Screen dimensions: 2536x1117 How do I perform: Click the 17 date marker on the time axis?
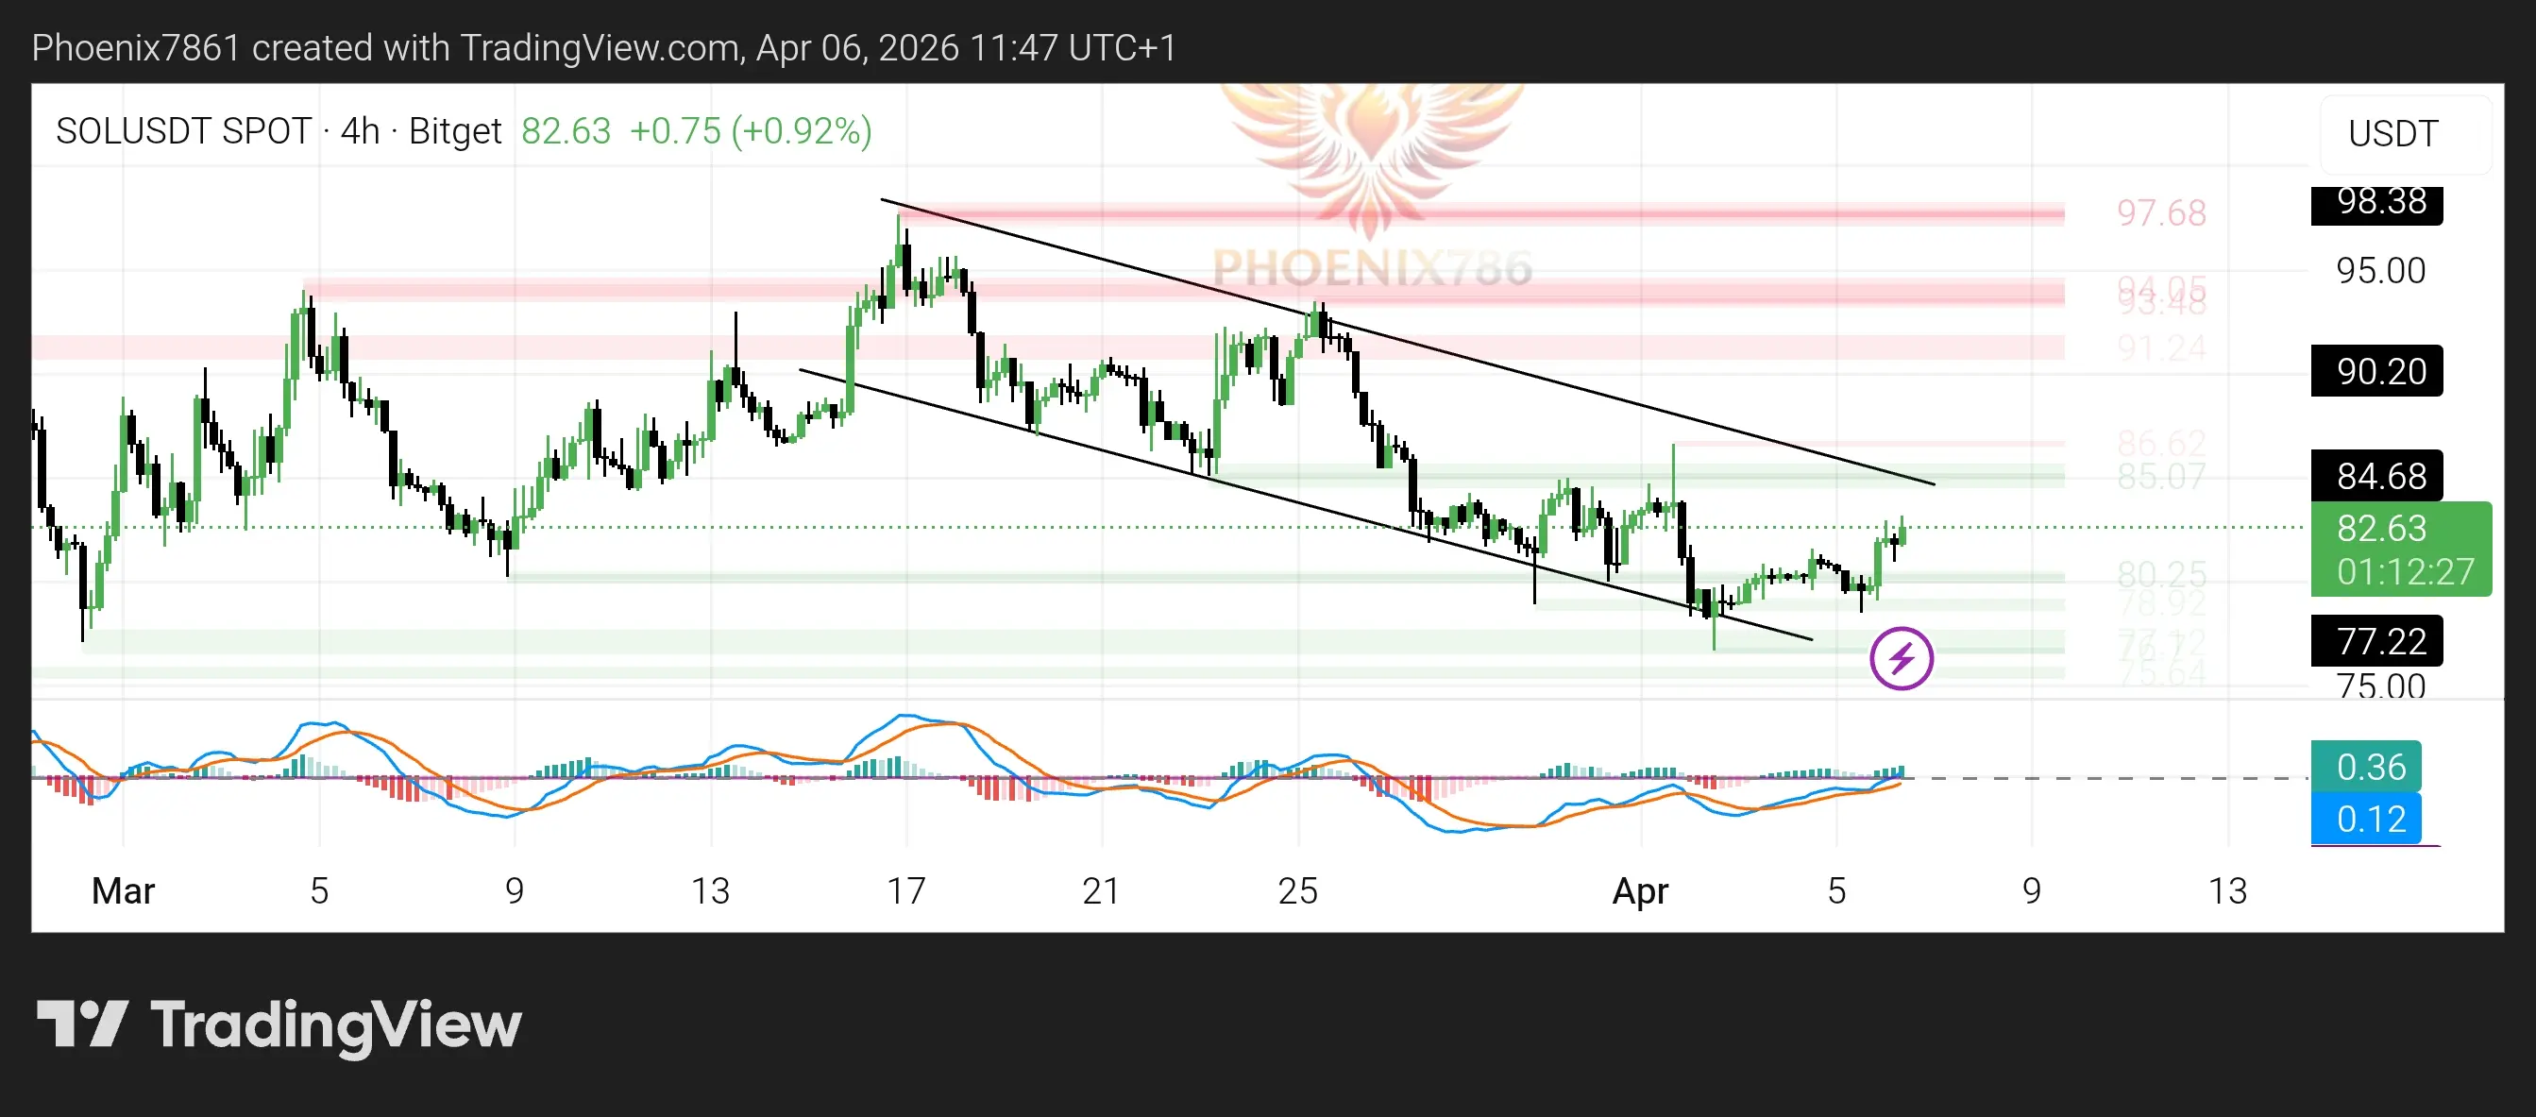pyautogui.click(x=905, y=890)
